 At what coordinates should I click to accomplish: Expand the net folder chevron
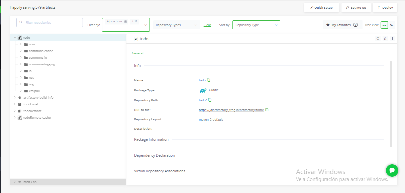tap(21, 78)
